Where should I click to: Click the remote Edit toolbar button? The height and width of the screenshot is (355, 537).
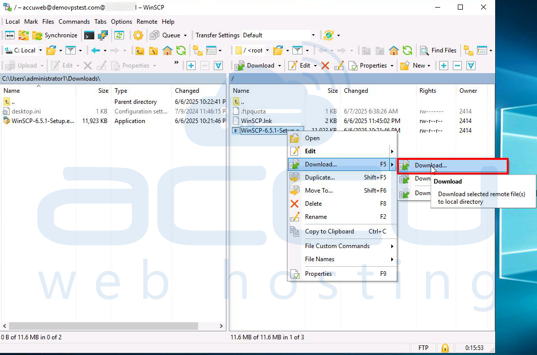[300, 66]
